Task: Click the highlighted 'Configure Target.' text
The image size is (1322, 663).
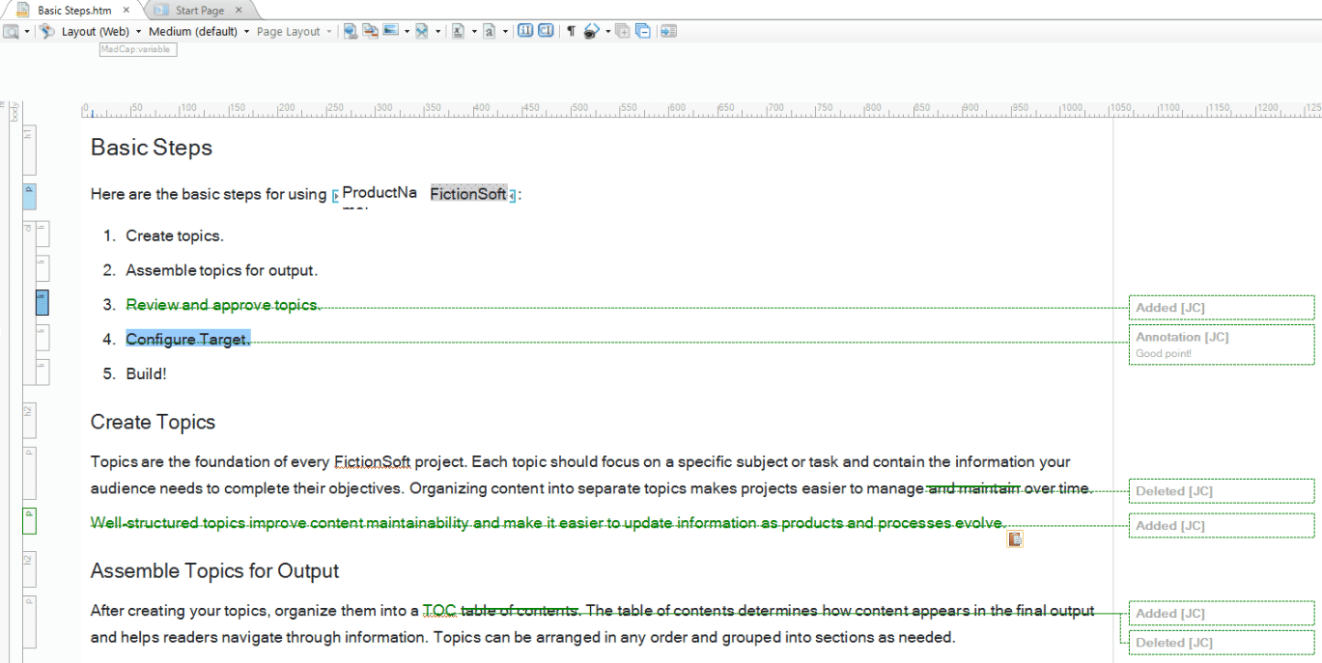Action: point(188,339)
